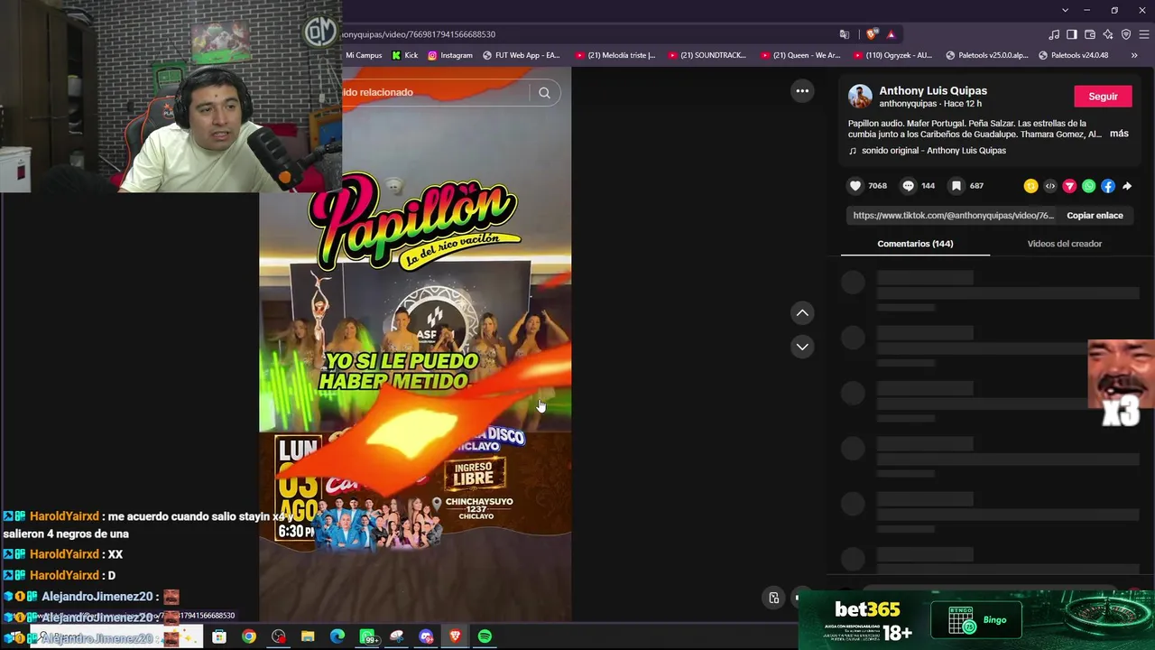Click the browser address bar URL
This screenshot has width=1155, height=650.
click(x=420, y=34)
